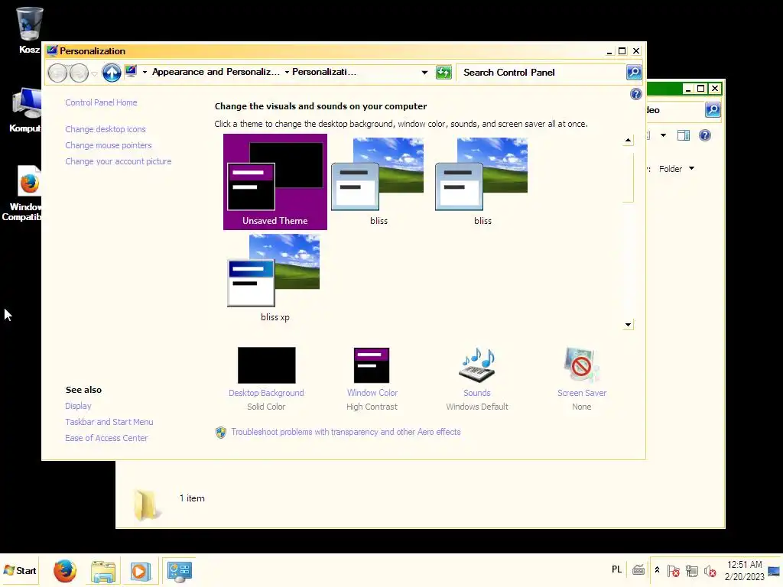Open Troubleshoot transparency and Aero effects link

tap(346, 433)
